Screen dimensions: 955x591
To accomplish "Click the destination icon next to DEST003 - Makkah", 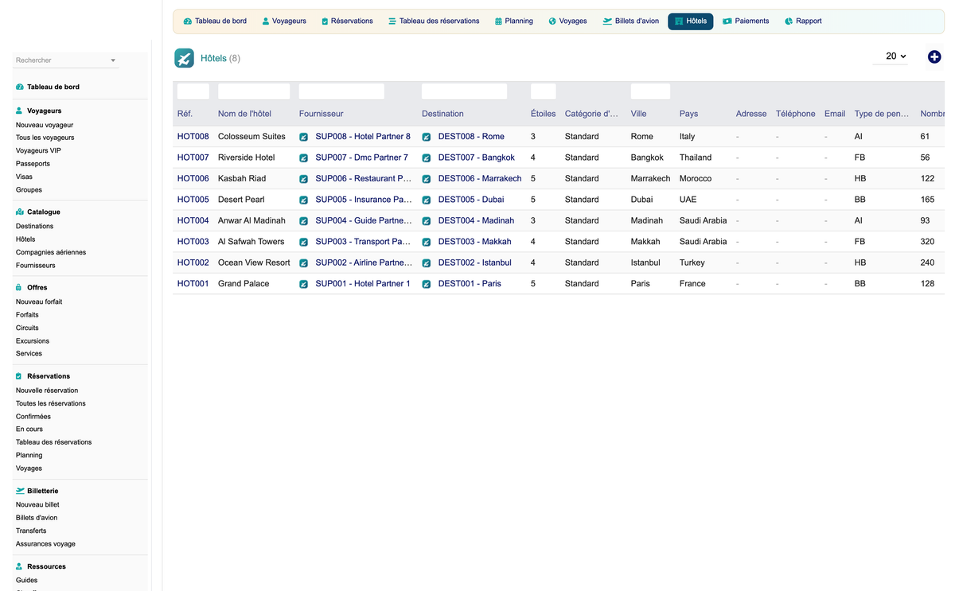I will point(427,242).
